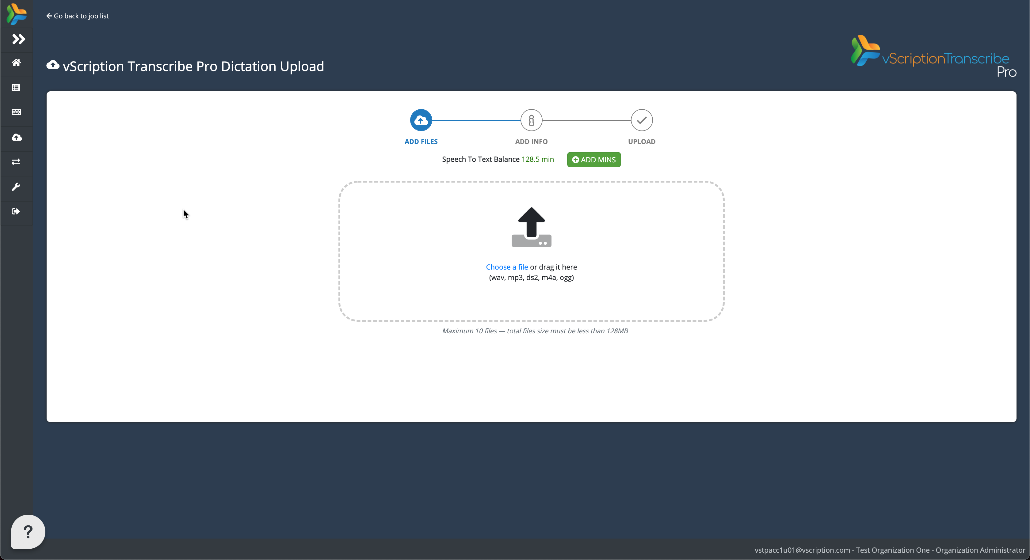
Task: Open the job list icon in sidebar
Action: coord(16,88)
